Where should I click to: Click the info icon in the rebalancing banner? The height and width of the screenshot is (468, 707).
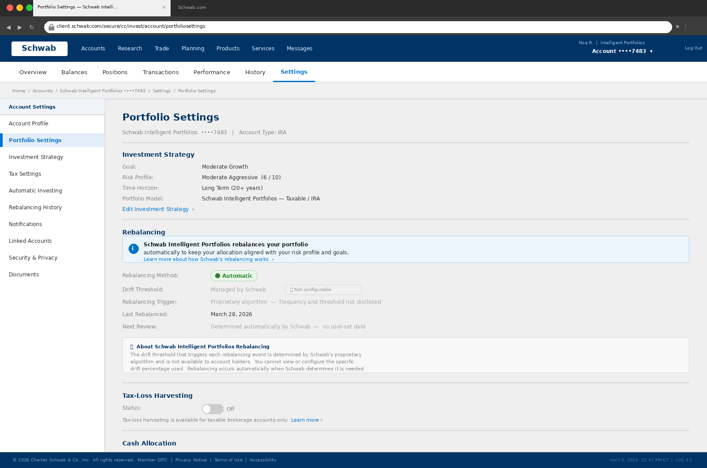pyautogui.click(x=133, y=249)
